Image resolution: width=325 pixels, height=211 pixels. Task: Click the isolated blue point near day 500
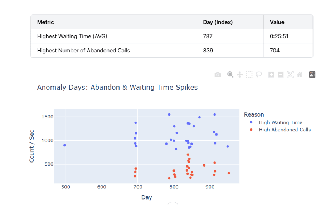[x=64, y=145]
